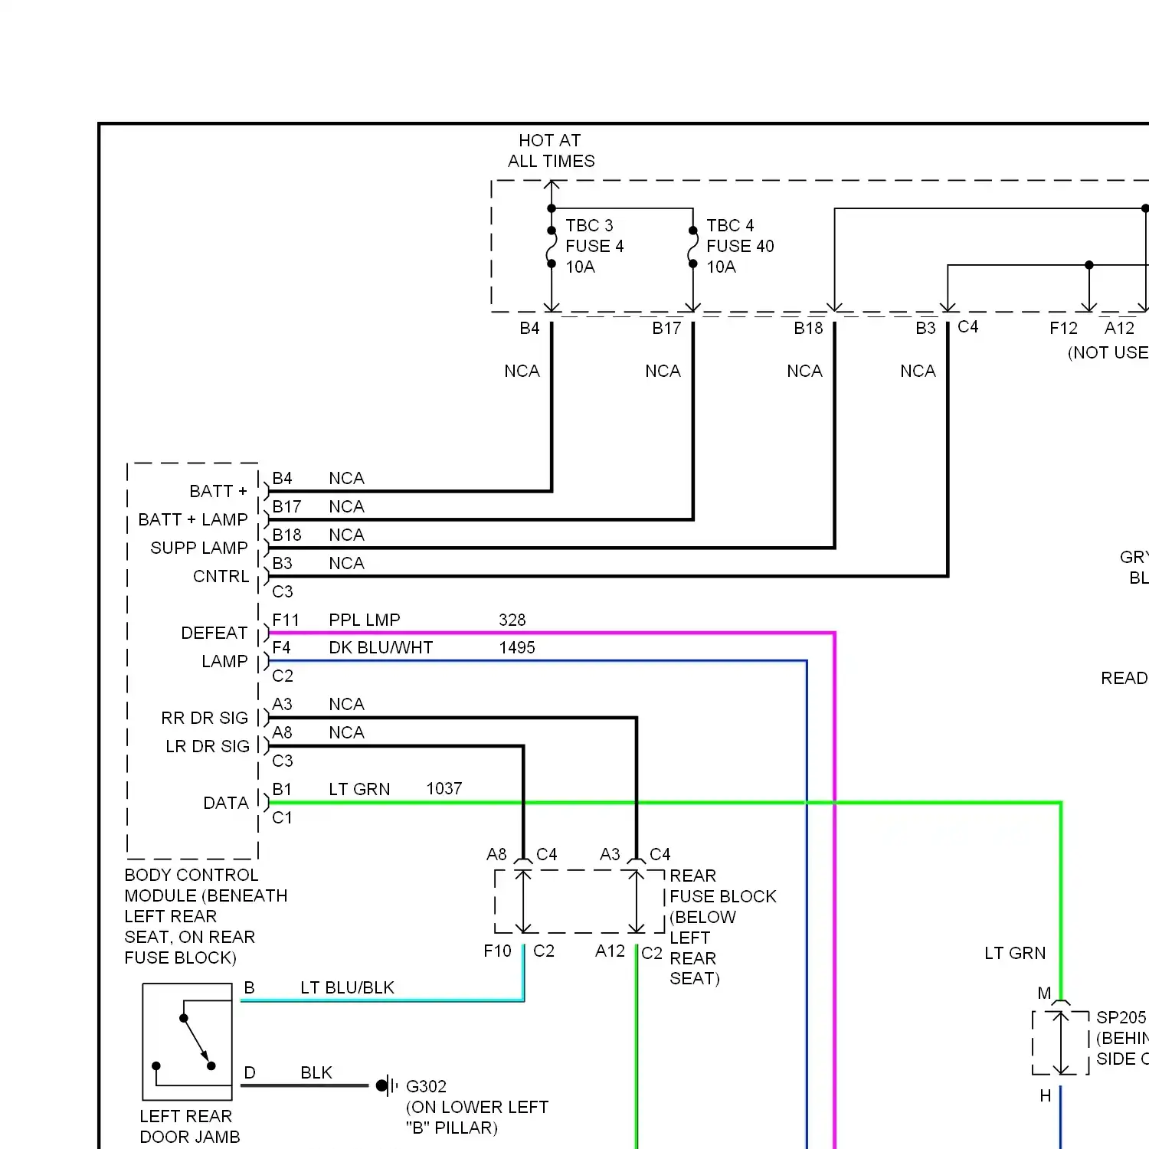Select the 'RR DR SIG' pin label

point(205,718)
